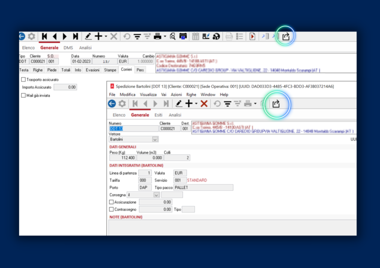The width and height of the screenshot is (380, 268).
Task: Click the plus add icon in Spedizione Bartolini toolbar
Action: [189, 104]
